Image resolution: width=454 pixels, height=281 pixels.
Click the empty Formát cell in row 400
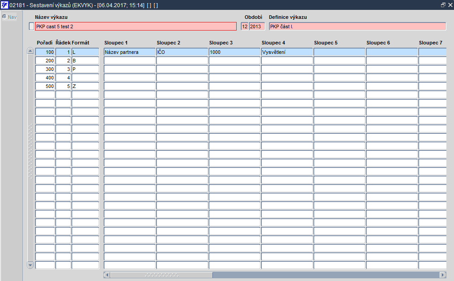coord(86,78)
